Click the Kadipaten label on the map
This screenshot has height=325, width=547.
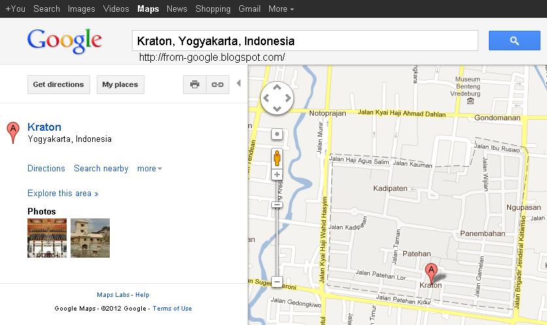coord(390,188)
